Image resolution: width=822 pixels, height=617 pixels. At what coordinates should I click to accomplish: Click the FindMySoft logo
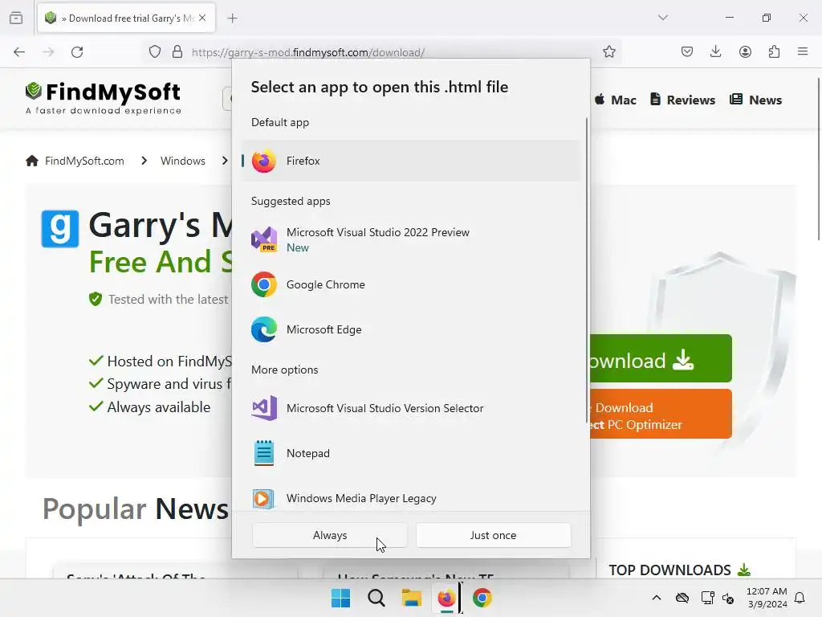pos(104,97)
